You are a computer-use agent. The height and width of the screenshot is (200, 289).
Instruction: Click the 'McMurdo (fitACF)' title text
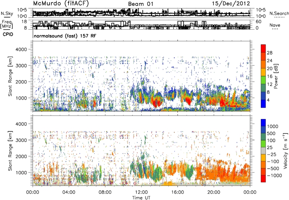61,4
